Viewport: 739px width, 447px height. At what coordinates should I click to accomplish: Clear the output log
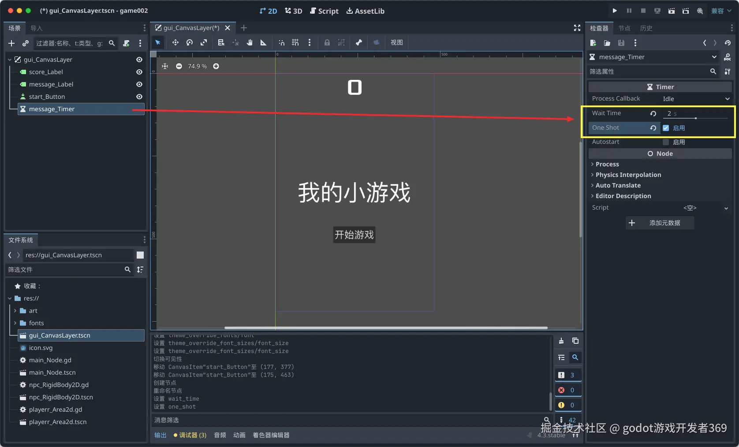(x=561, y=341)
